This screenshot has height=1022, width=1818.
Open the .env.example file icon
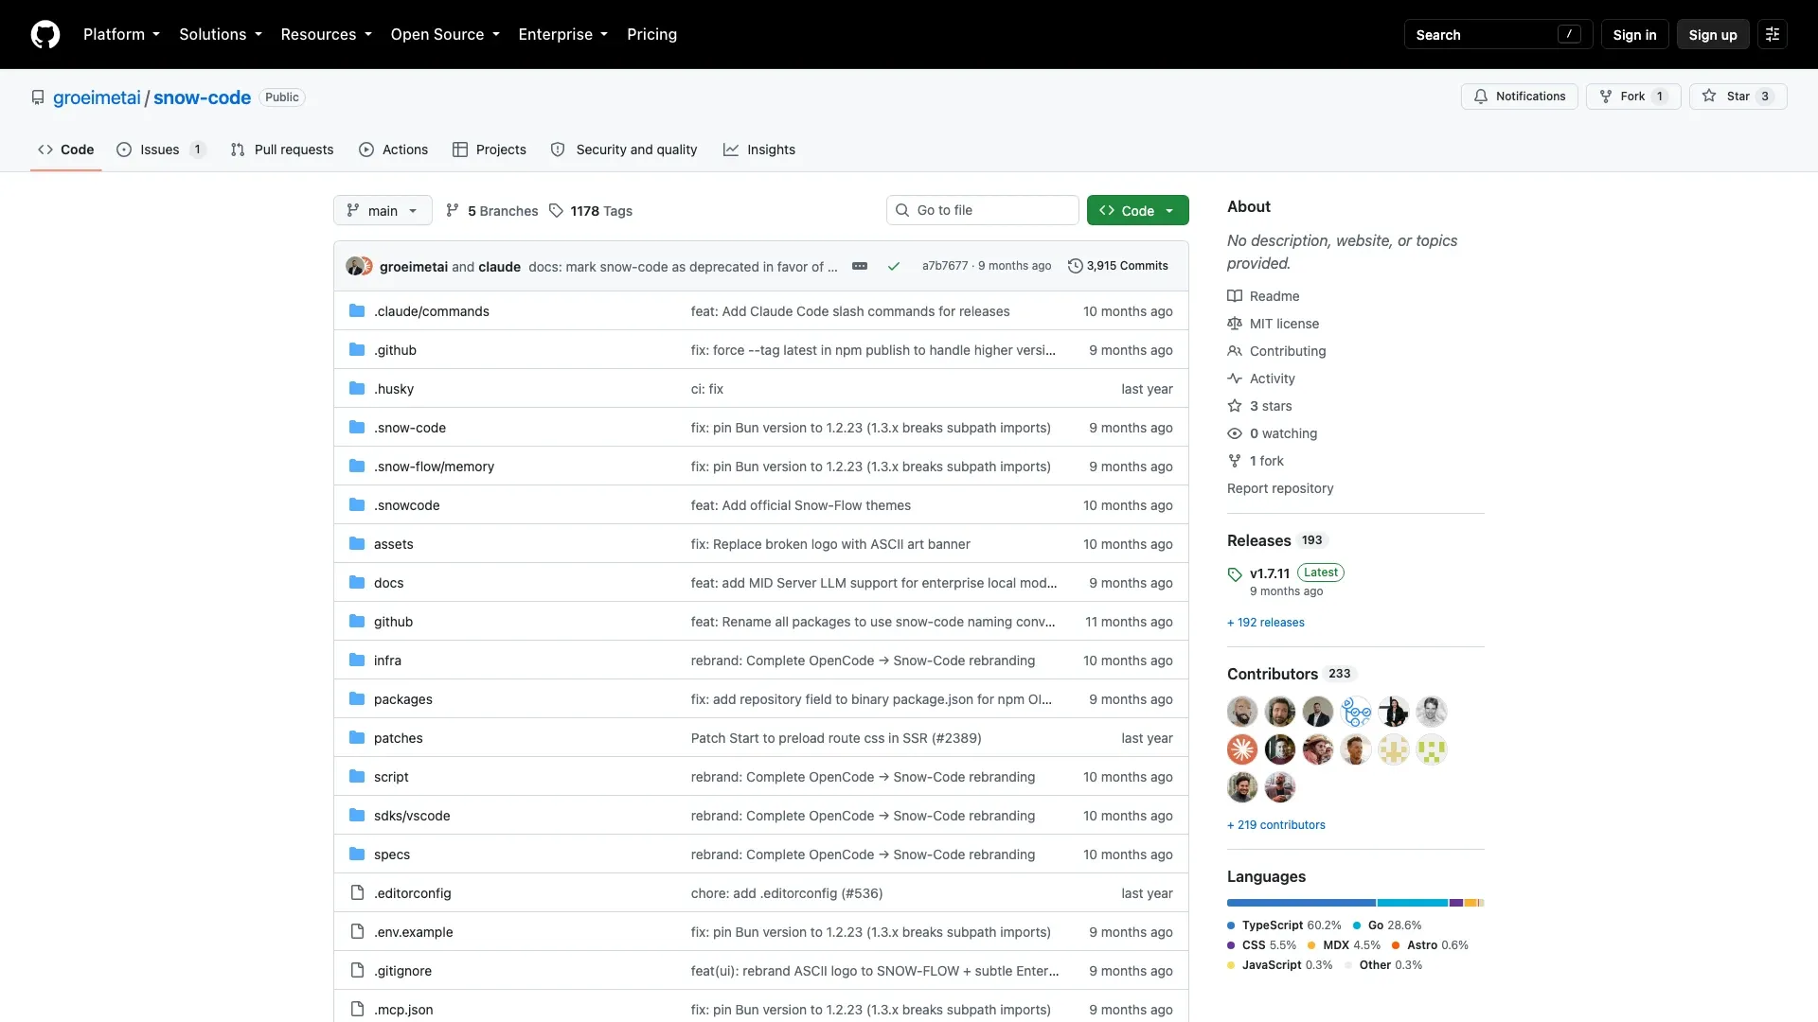357,932
